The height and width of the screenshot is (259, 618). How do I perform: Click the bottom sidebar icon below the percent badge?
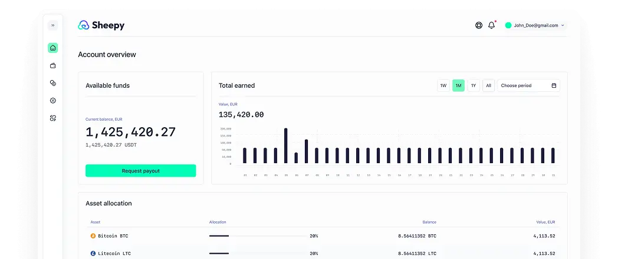click(x=52, y=118)
